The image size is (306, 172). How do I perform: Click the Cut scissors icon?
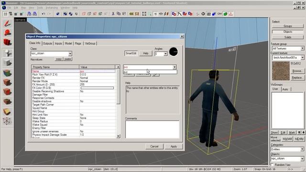(x=113, y=14)
